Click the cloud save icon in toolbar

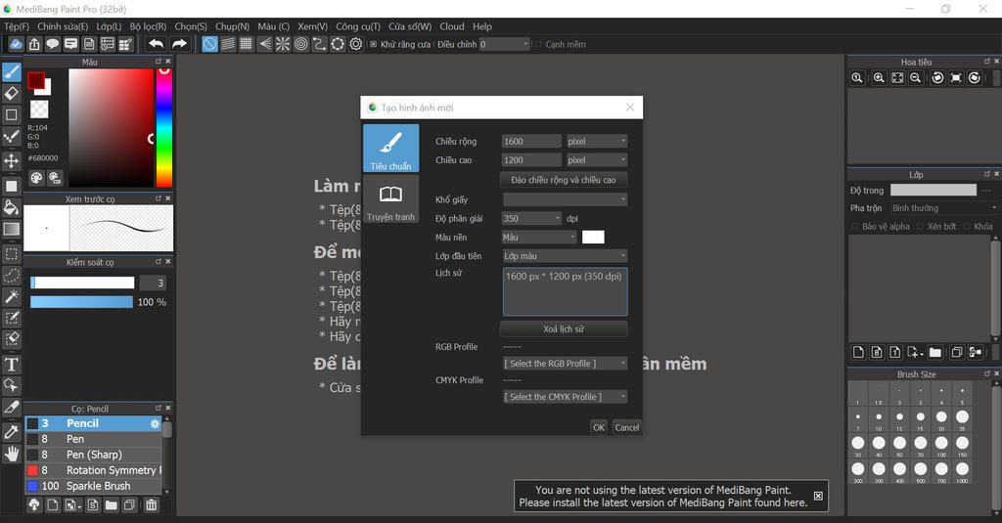tap(16, 44)
